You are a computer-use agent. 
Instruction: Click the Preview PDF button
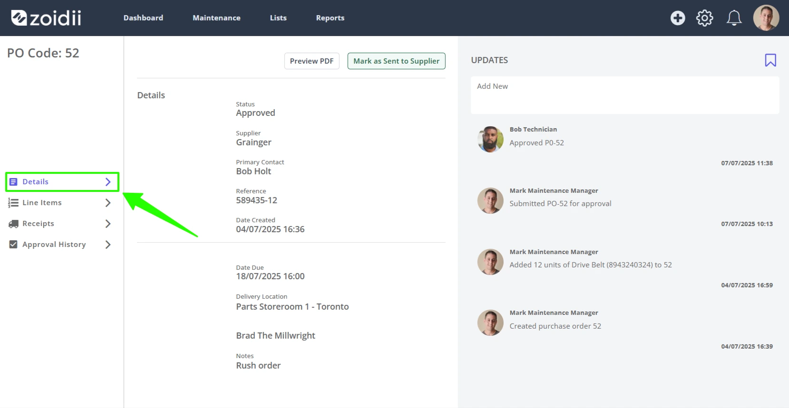(312, 61)
